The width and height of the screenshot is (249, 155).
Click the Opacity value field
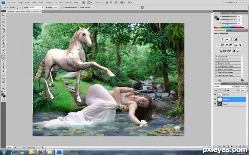point(243,87)
